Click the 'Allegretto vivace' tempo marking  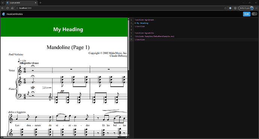click(x=29, y=63)
